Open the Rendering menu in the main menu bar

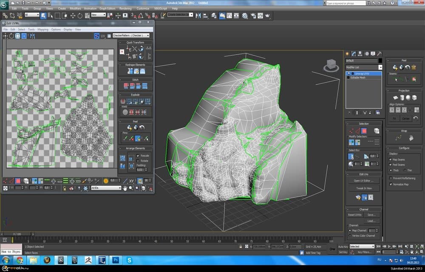[125, 8]
